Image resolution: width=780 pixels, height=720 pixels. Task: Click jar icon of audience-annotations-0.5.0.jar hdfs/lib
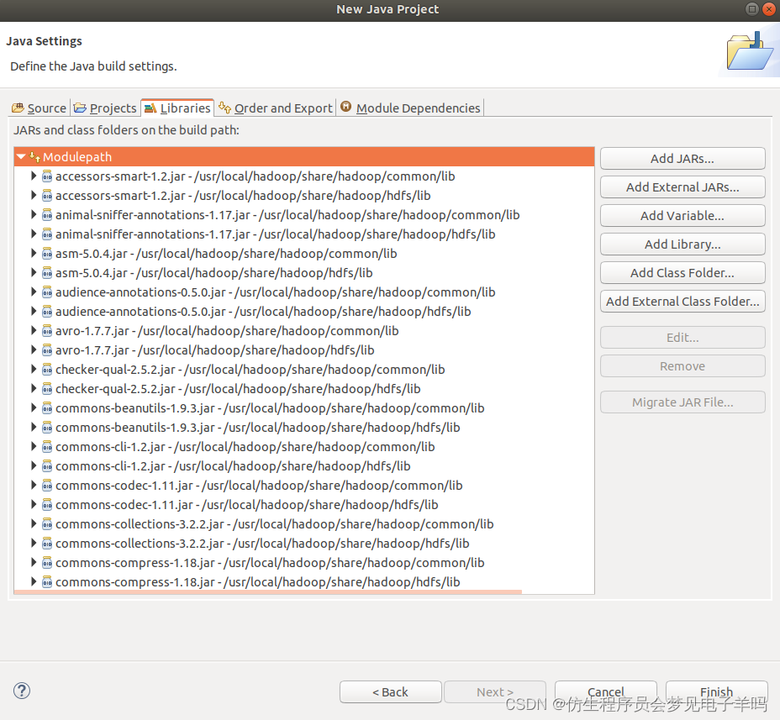point(47,311)
